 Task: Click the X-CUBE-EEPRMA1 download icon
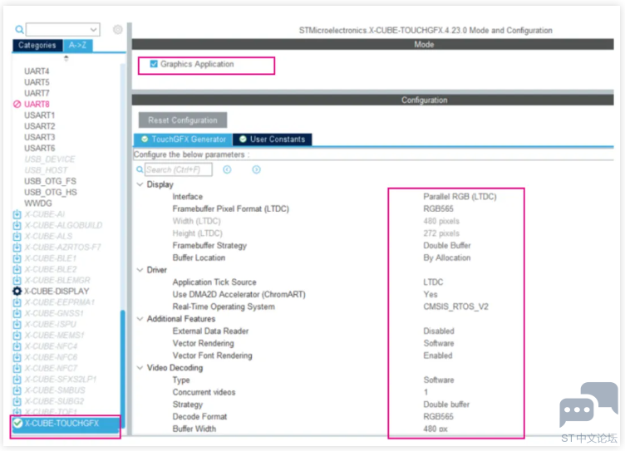coord(17,302)
